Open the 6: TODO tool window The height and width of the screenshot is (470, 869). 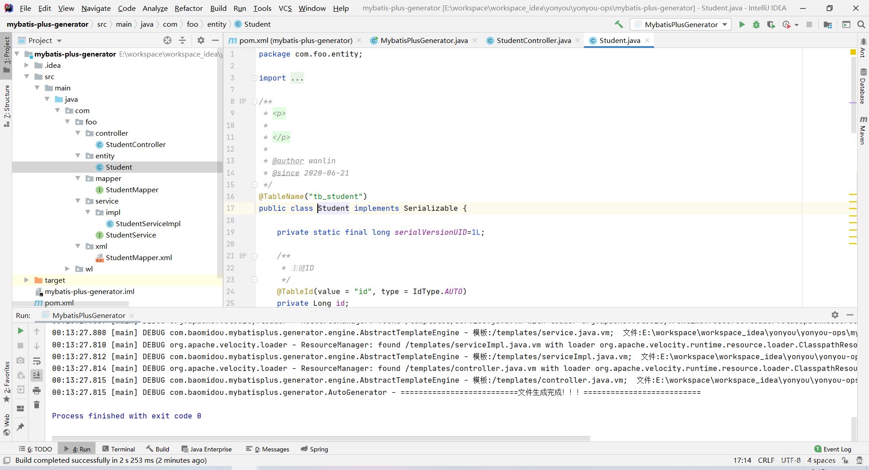coord(36,449)
